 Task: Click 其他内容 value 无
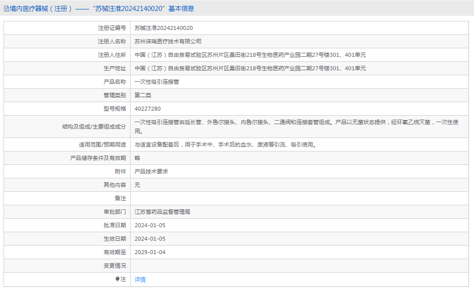coord(137,185)
